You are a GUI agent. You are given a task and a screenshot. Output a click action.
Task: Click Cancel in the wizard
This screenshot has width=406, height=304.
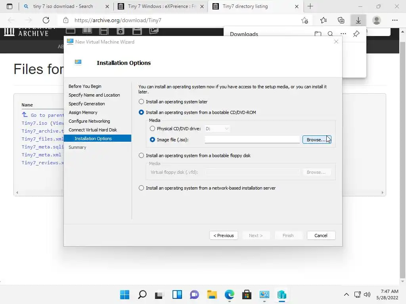tap(321, 236)
